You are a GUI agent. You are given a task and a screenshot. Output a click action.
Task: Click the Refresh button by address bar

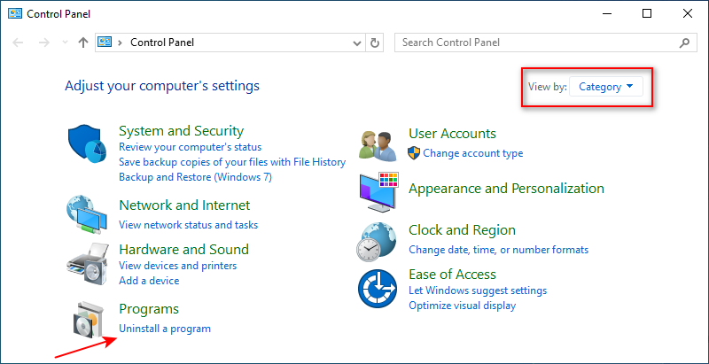click(374, 43)
